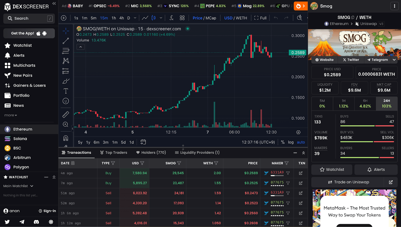
Task: Open Twitter bird icon in sidebar footer
Action: (x=7, y=222)
